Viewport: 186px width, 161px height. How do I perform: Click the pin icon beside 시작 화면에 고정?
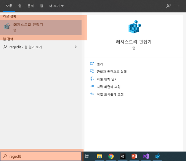click(92, 86)
